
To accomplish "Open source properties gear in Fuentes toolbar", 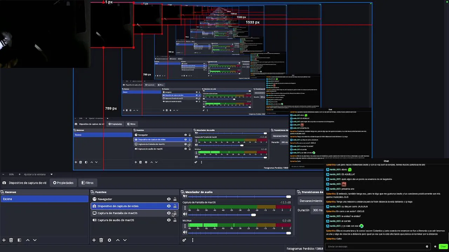I will click(x=109, y=240).
